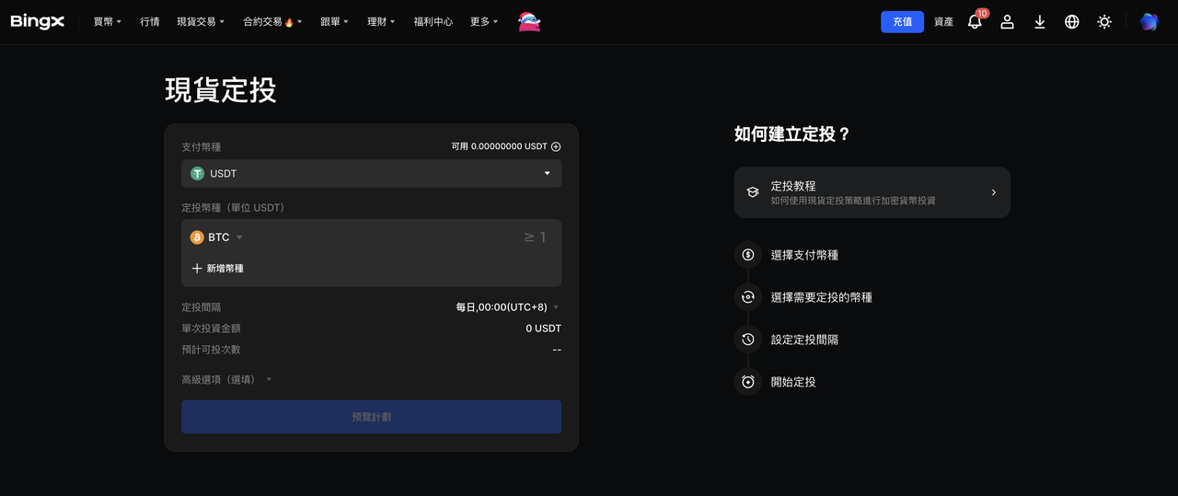Viewport: 1178px width, 496px height.
Task: Open the user profile icon
Action: 1007,21
